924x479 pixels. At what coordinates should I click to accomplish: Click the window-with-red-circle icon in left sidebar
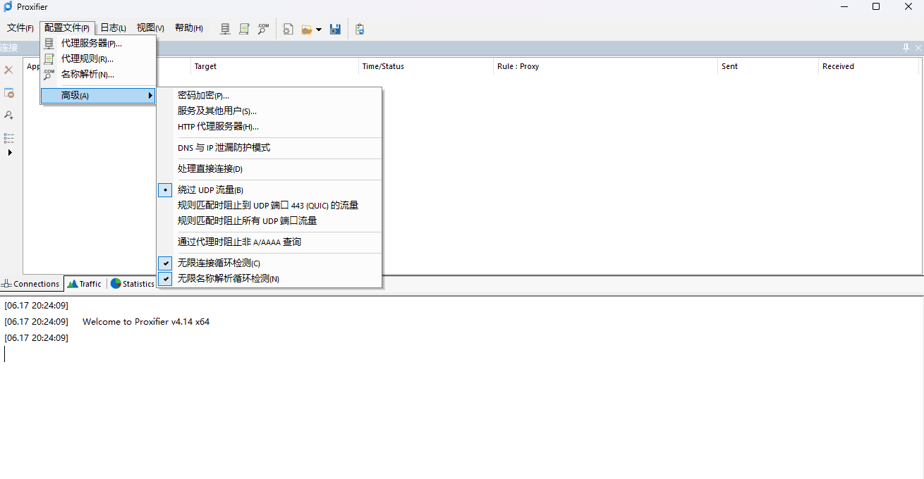click(9, 93)
